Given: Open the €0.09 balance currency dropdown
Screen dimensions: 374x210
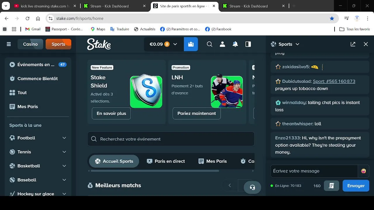Looking at the screenshot, I should tap(164, 44).
